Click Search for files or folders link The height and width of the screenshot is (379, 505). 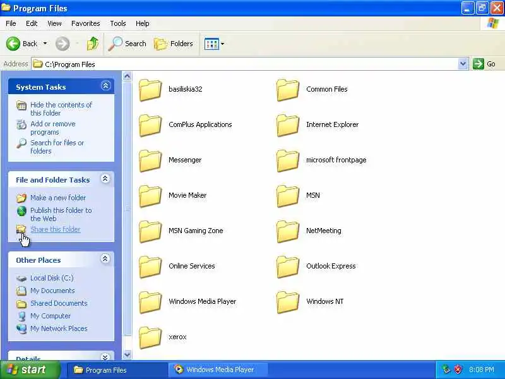[x=57, y=147]
